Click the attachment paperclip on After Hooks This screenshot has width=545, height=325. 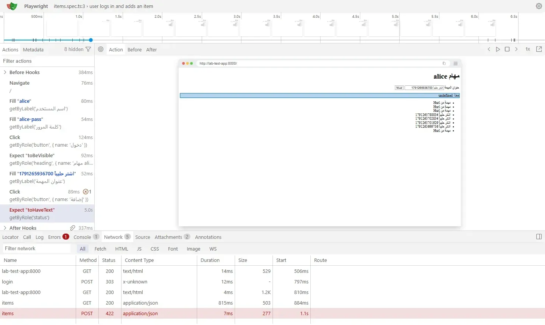pos(73,228)
